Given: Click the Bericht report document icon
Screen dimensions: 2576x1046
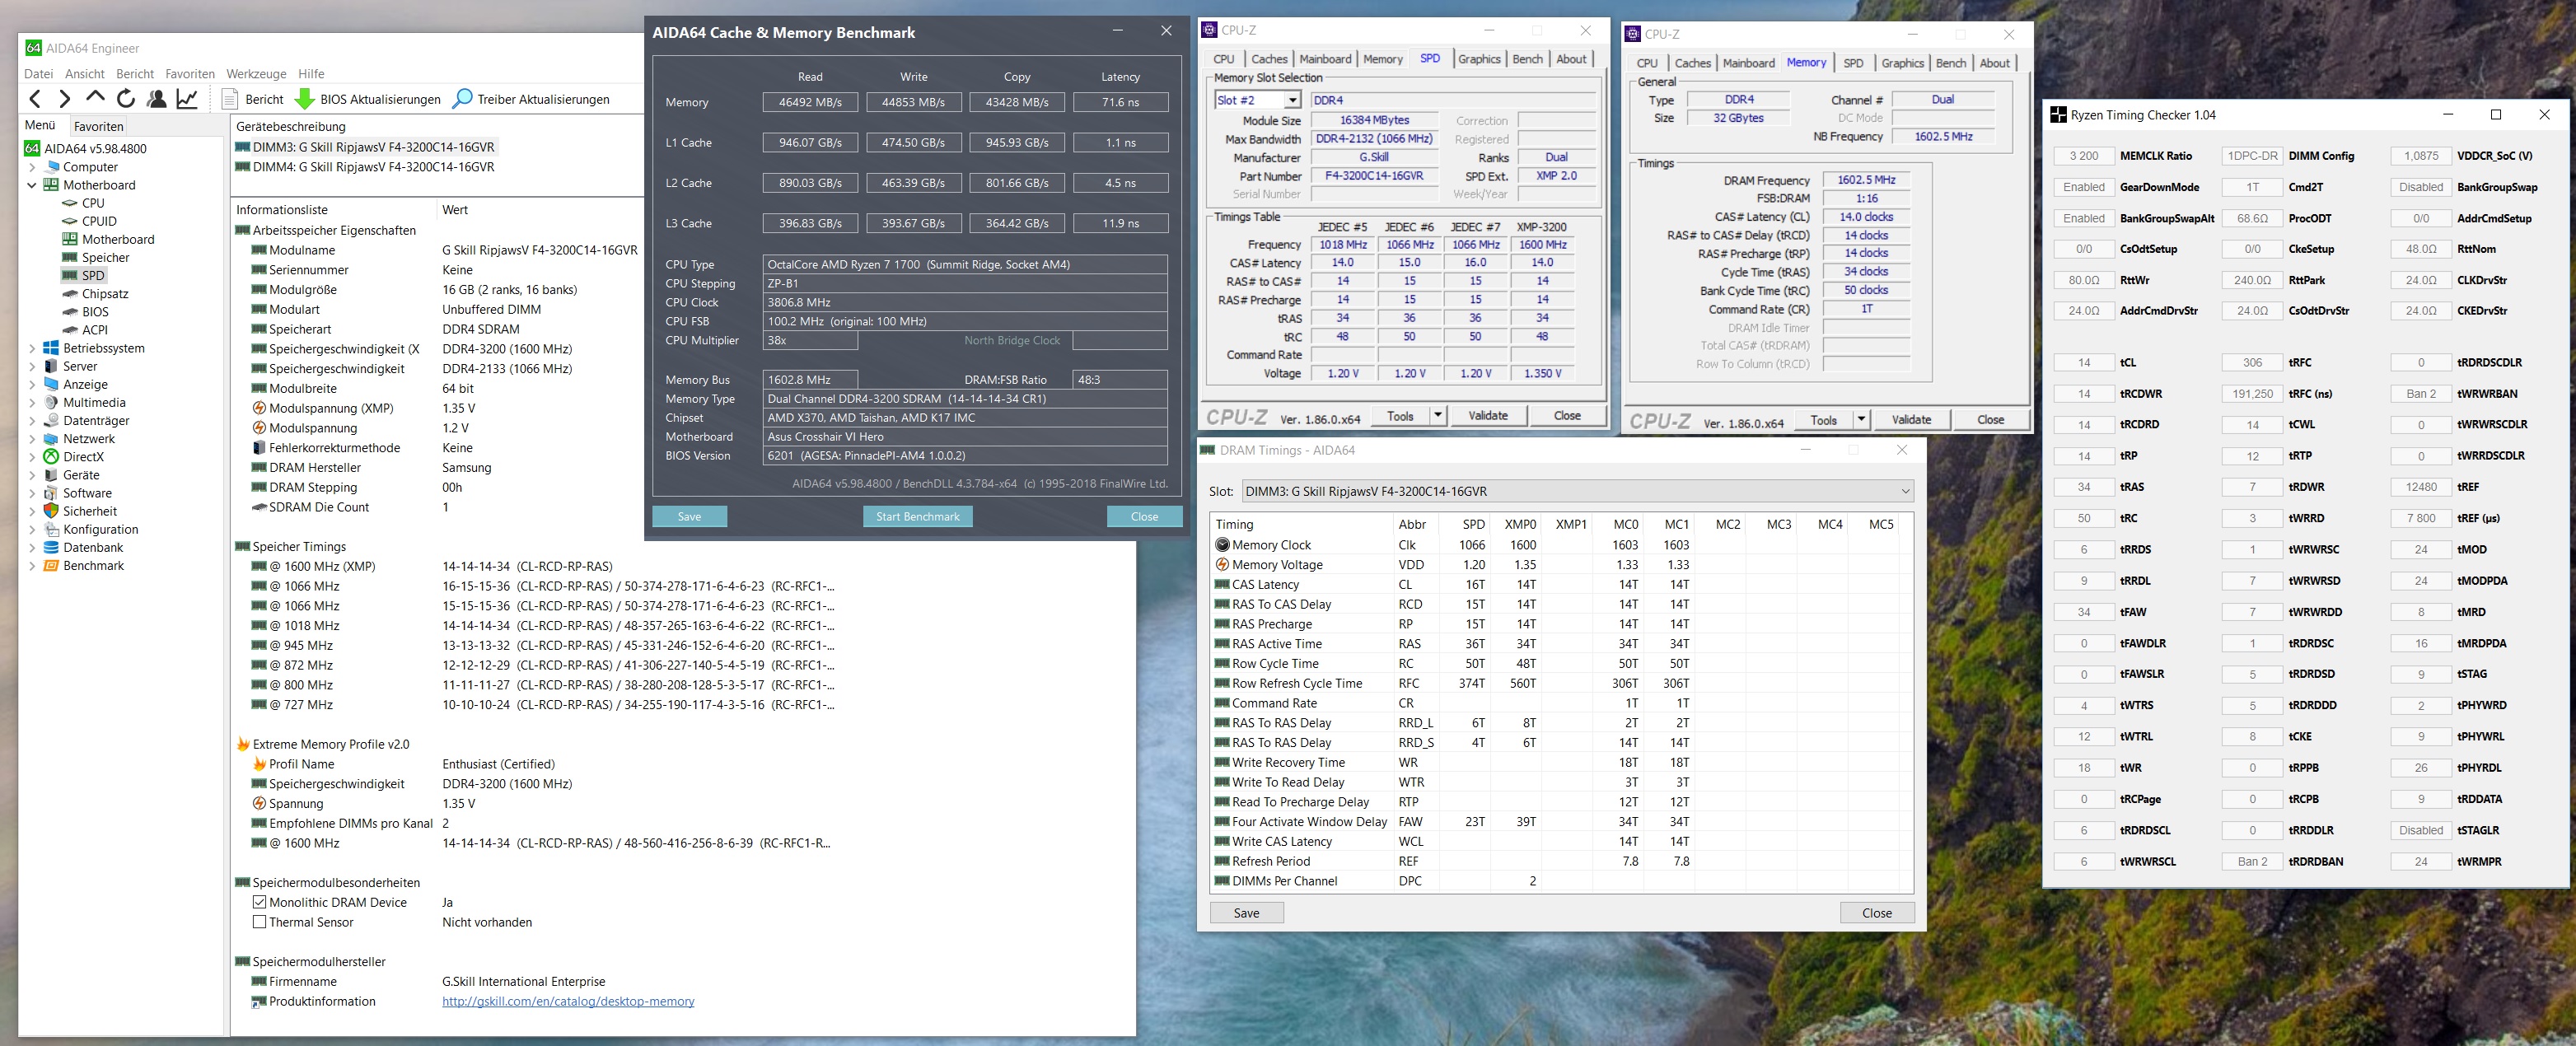Looking at the screenshot, I should pyautogui.click(x=230, y=99).
